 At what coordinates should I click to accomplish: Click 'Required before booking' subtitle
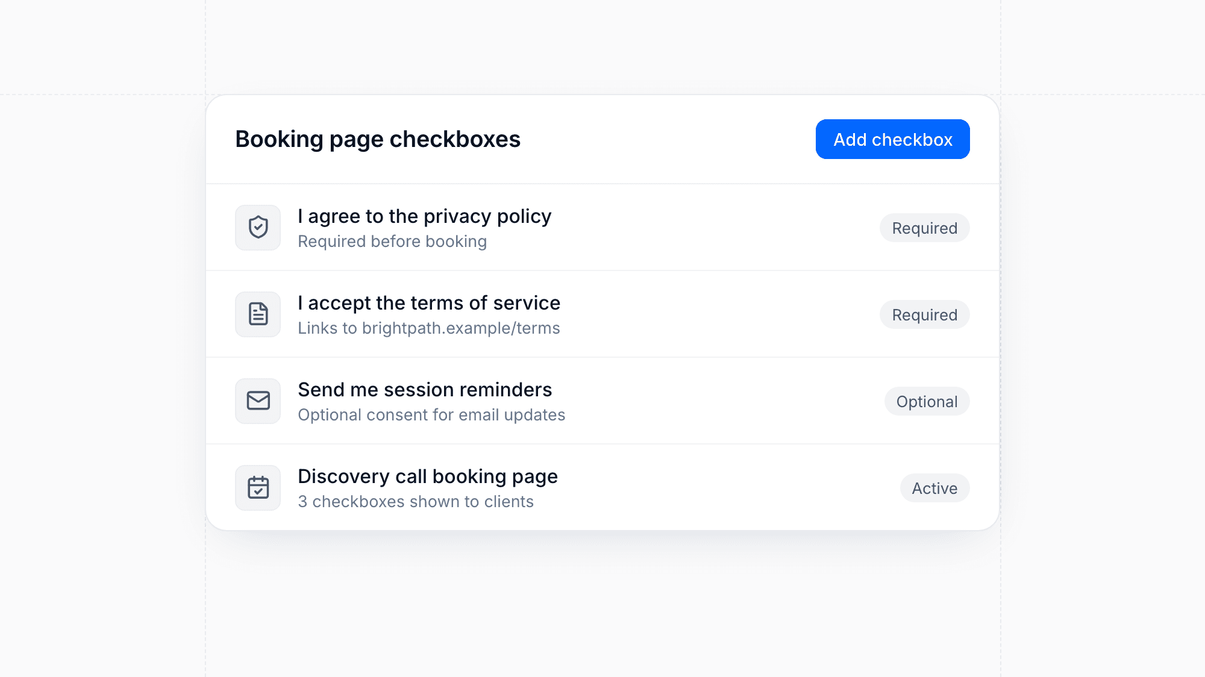[392, 242]
